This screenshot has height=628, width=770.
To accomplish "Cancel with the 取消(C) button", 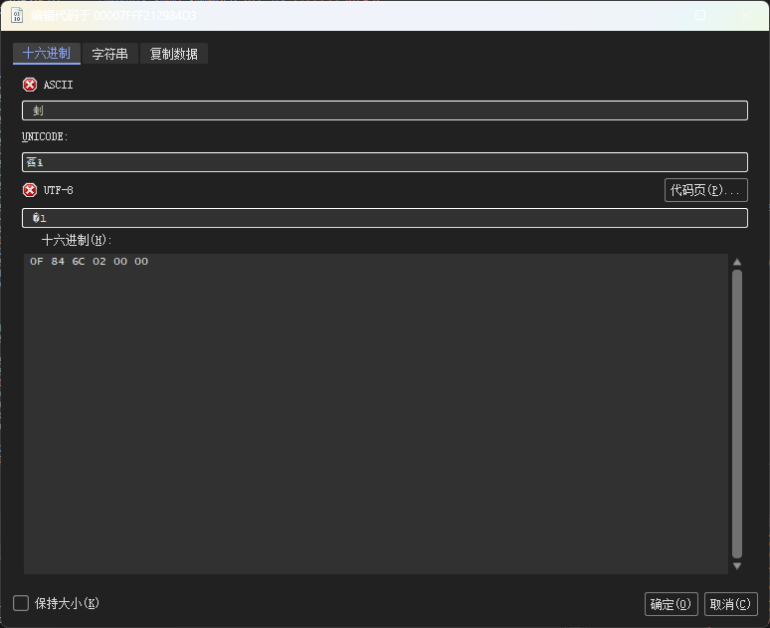I will (731, 604).
